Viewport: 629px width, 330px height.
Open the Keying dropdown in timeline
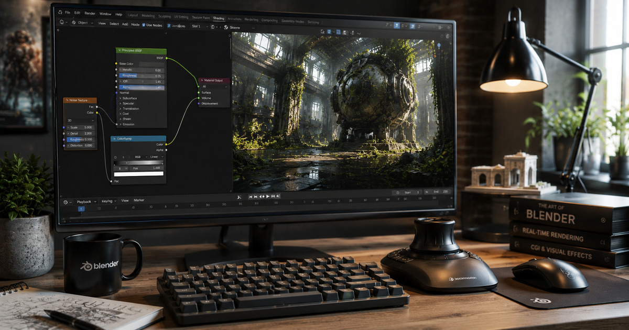(x=108, y=201)
